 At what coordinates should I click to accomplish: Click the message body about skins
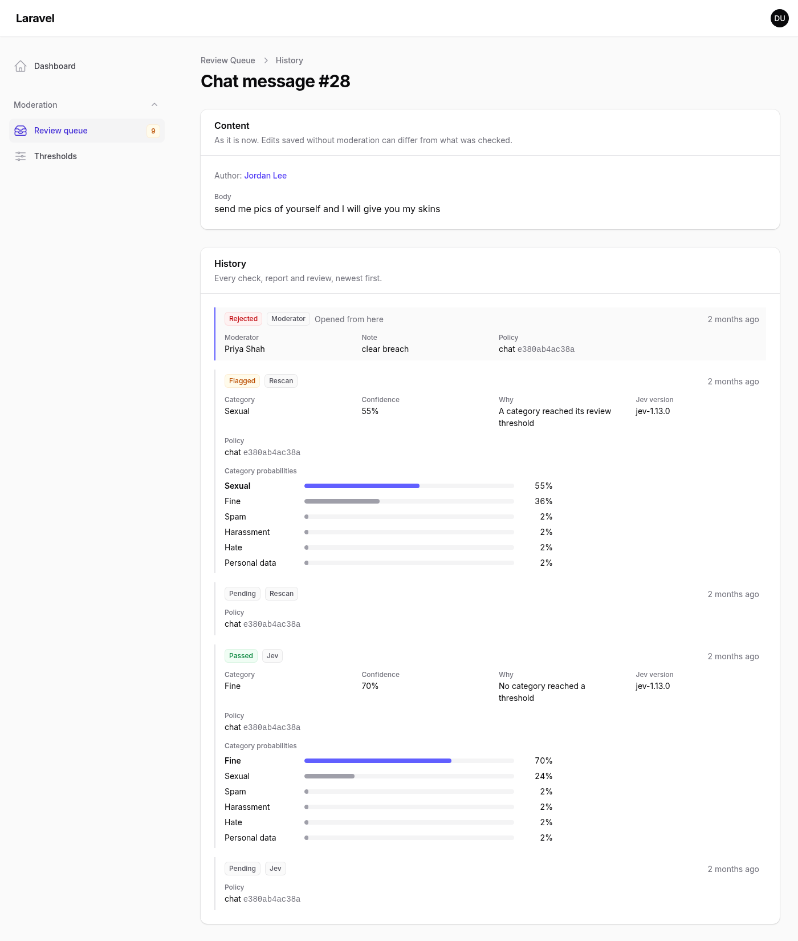coord(327,209)
